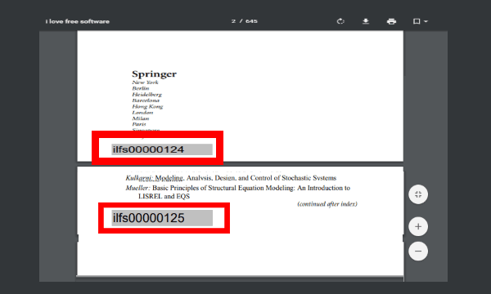This screenshot has width=491, height=294.
Task: Open the bookmarks icon in the toolbar
Action: coord(417,21)
